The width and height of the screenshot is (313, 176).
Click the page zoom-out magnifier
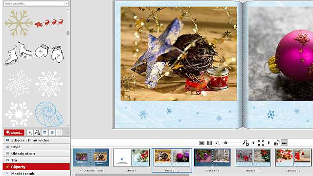pos(217,143)
